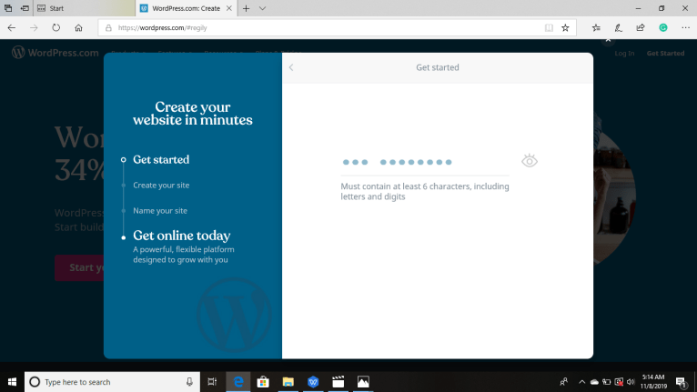Viewport: 697px width, 392px height.
Task: Click the Log In link
Action: [624, 54]
